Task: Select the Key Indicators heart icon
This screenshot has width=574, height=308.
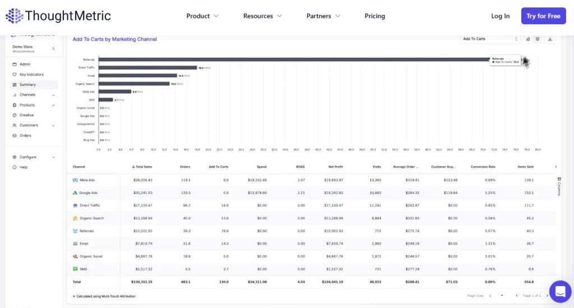Action: [x=15, y=75]
